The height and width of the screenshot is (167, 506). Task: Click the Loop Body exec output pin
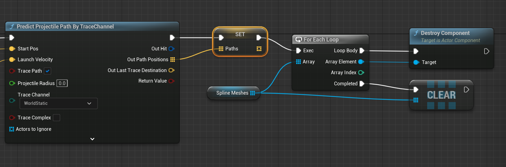[362, 50]
